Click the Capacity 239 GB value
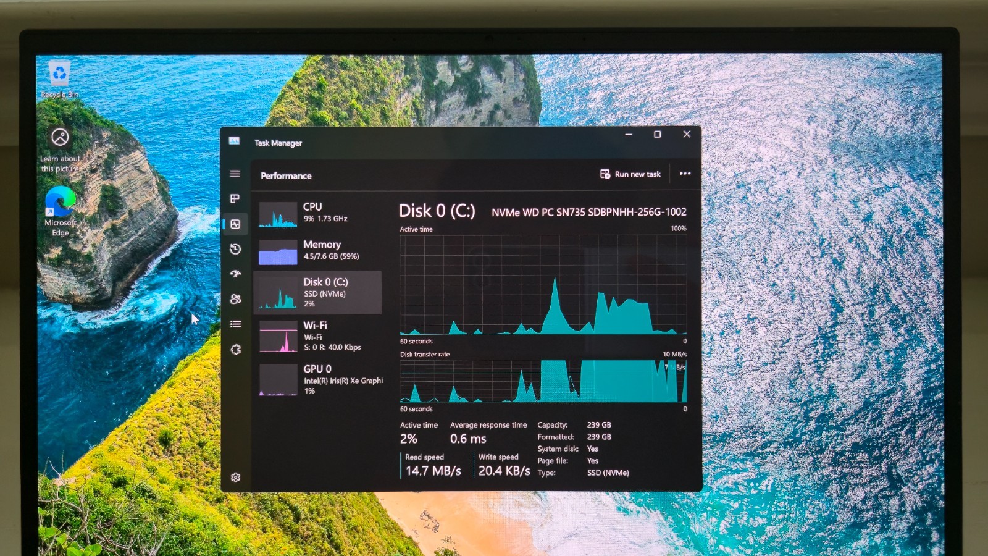The image size is (988, 556). [x=599, y=425]
